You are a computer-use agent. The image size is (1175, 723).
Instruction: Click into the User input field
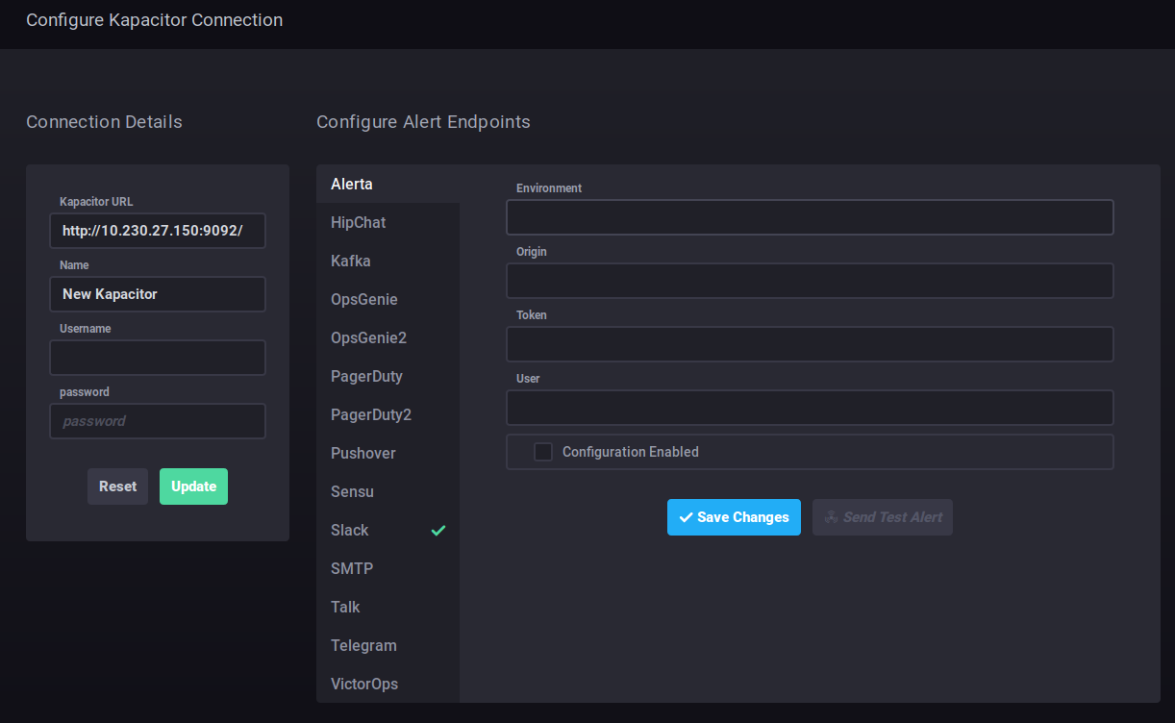click(x=810, y=408)
